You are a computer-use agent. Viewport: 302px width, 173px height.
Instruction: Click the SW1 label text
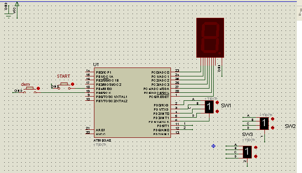point(226,105)
